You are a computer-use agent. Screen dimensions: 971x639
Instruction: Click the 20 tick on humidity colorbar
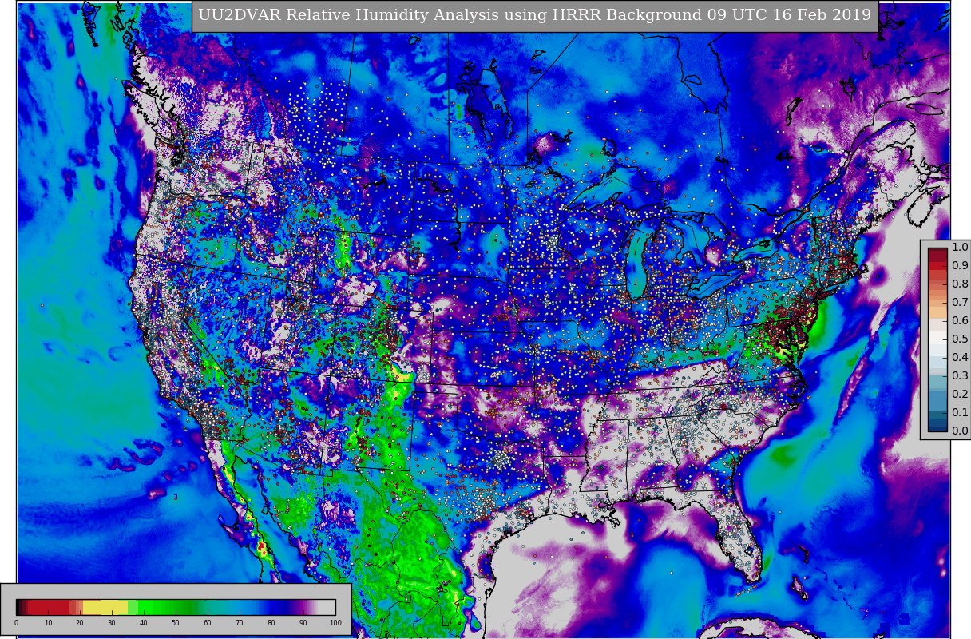(x=80, y=623)
